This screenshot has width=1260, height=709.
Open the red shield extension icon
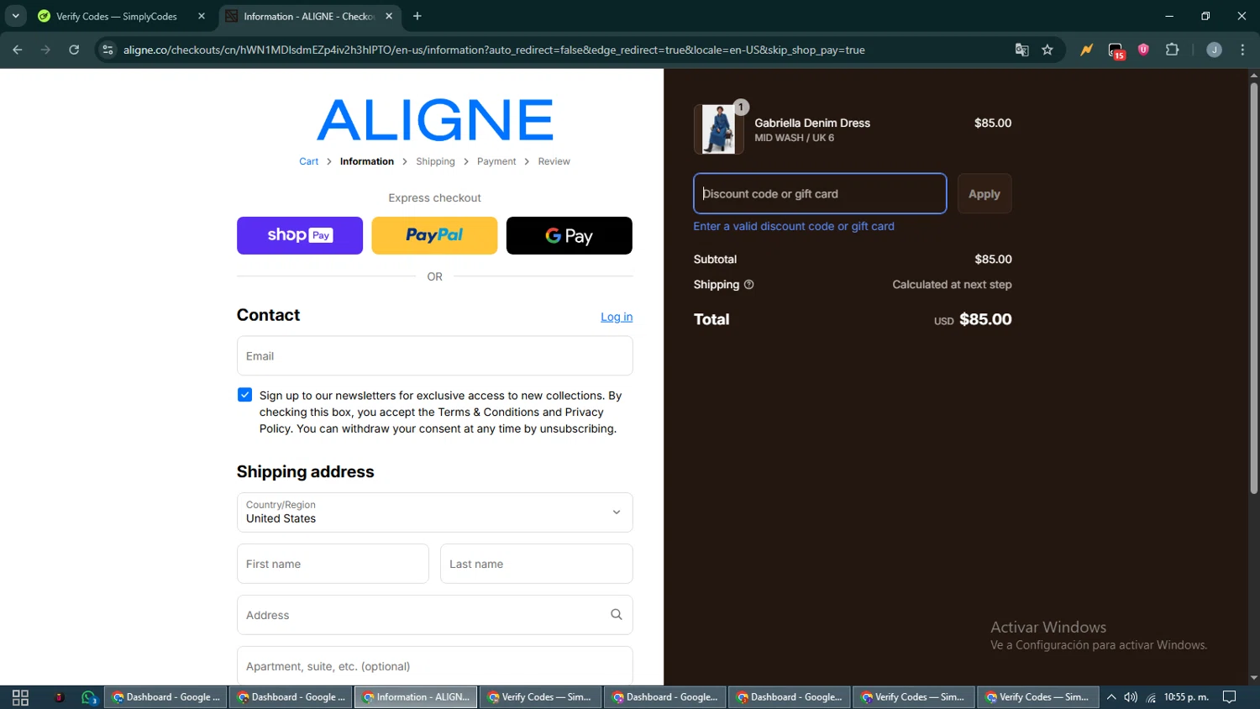[x=1143, y=50]
